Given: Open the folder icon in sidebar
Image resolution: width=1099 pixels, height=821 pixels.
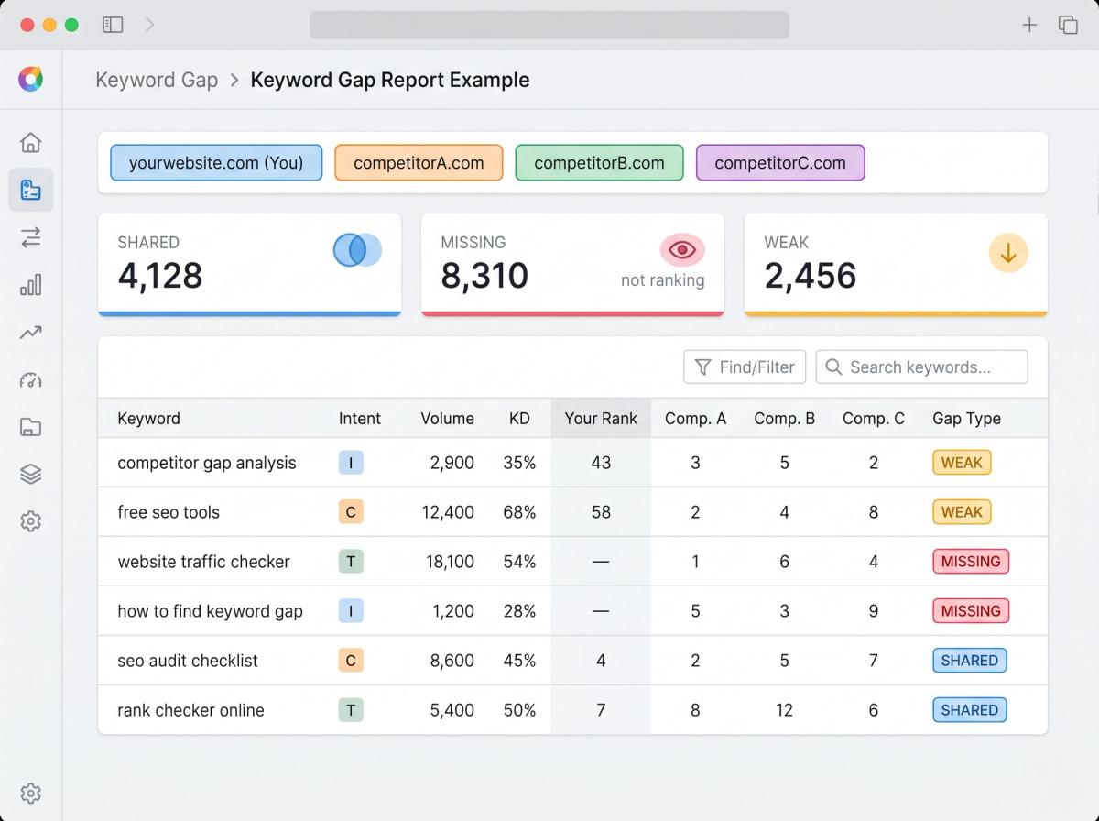Looking at the screenshot, I should 31,427.
